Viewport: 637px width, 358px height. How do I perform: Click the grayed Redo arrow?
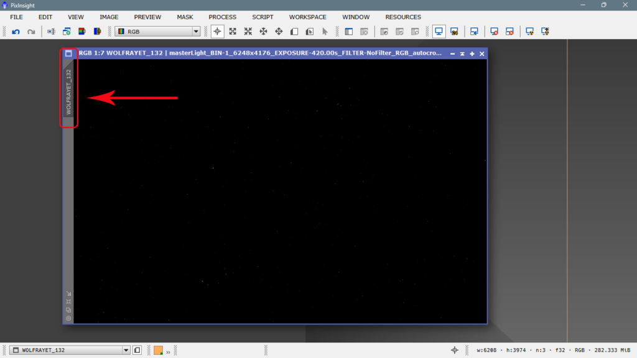tap(31, 32)
